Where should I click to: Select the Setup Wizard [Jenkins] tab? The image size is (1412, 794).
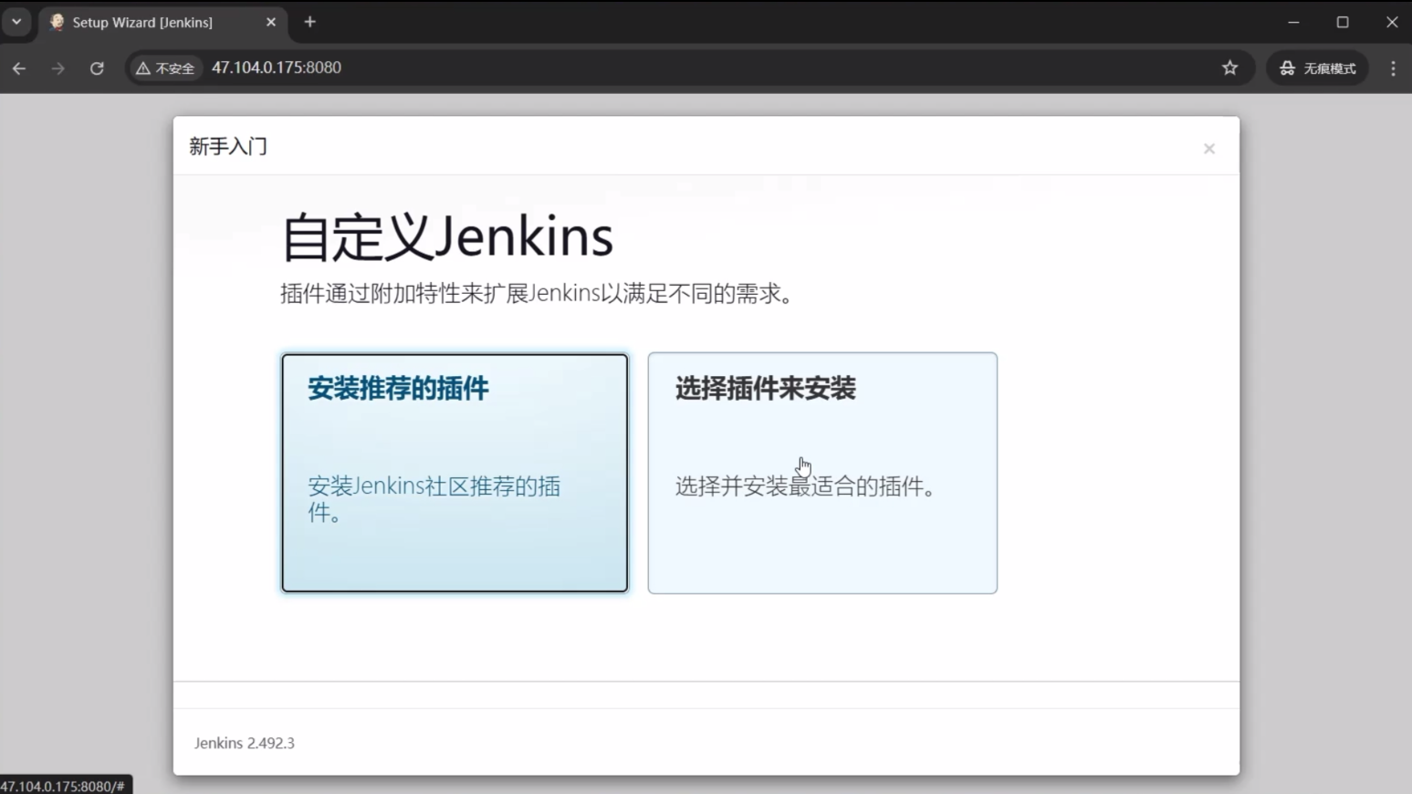click(x=162, y=23)
